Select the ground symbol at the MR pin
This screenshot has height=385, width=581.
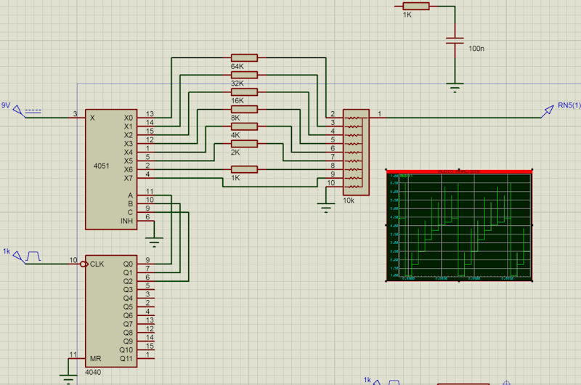pos(68,379)
